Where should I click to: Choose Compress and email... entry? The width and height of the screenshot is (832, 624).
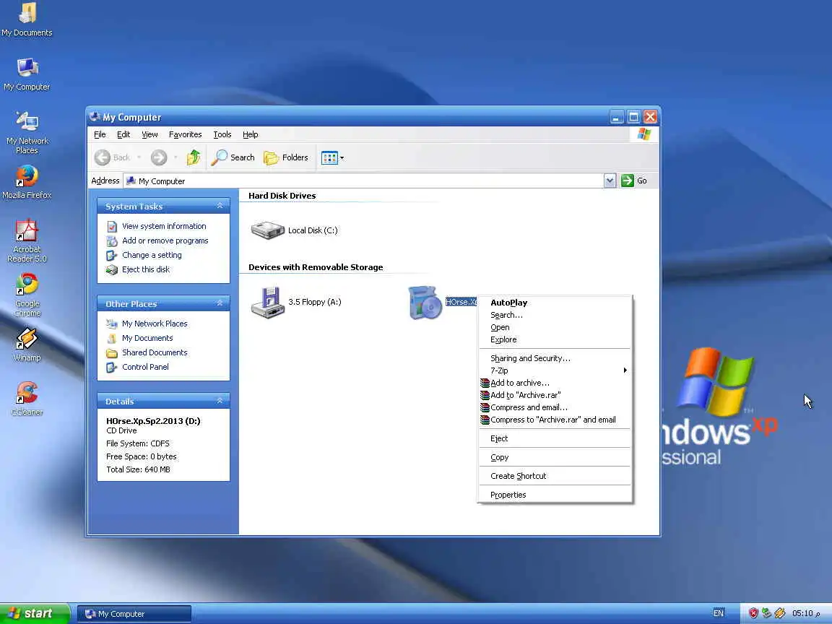555,407
